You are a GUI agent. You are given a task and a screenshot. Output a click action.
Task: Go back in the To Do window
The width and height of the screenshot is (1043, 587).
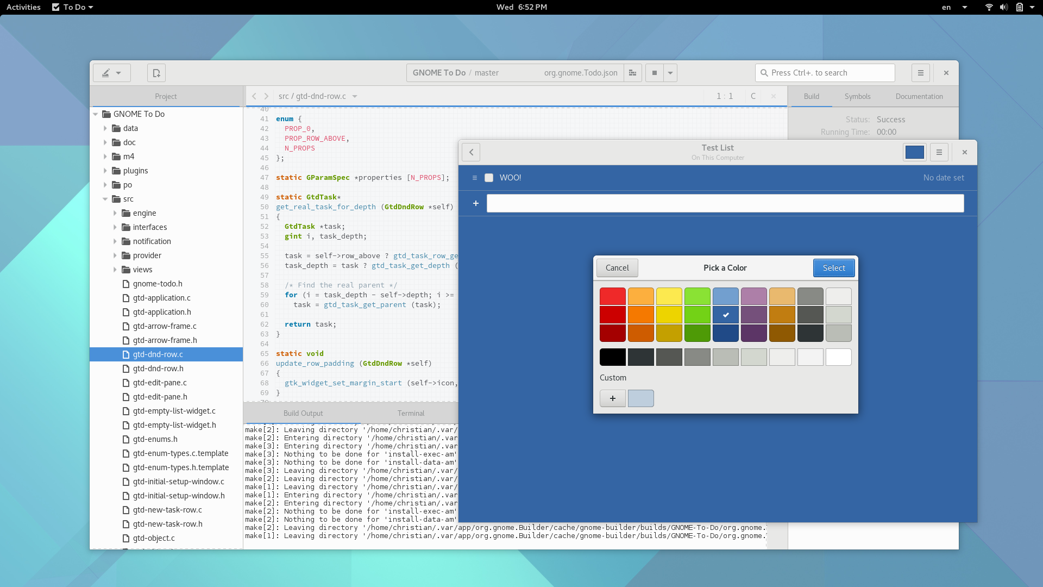click(471, 152)
